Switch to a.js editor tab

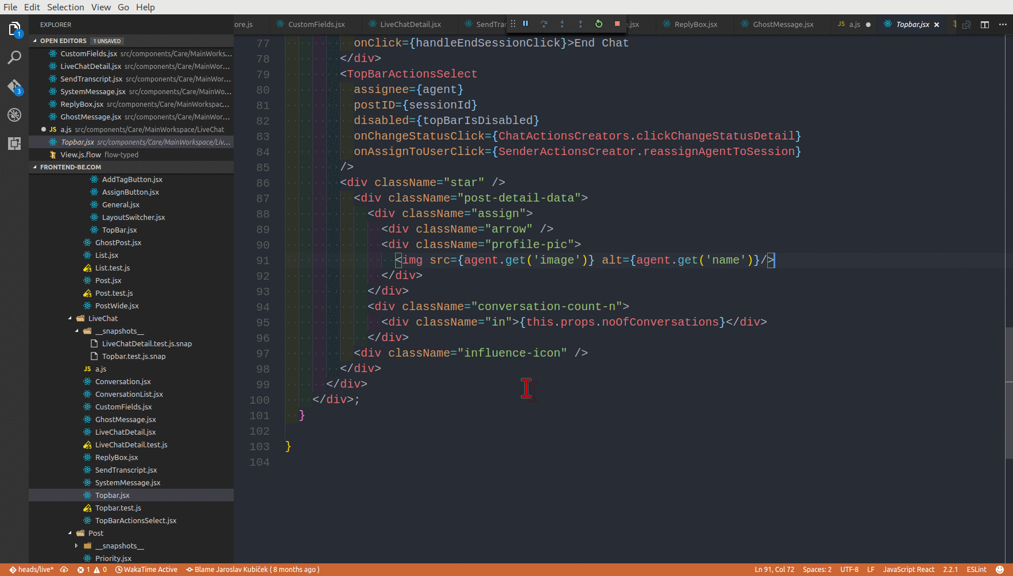coord(854,24)
